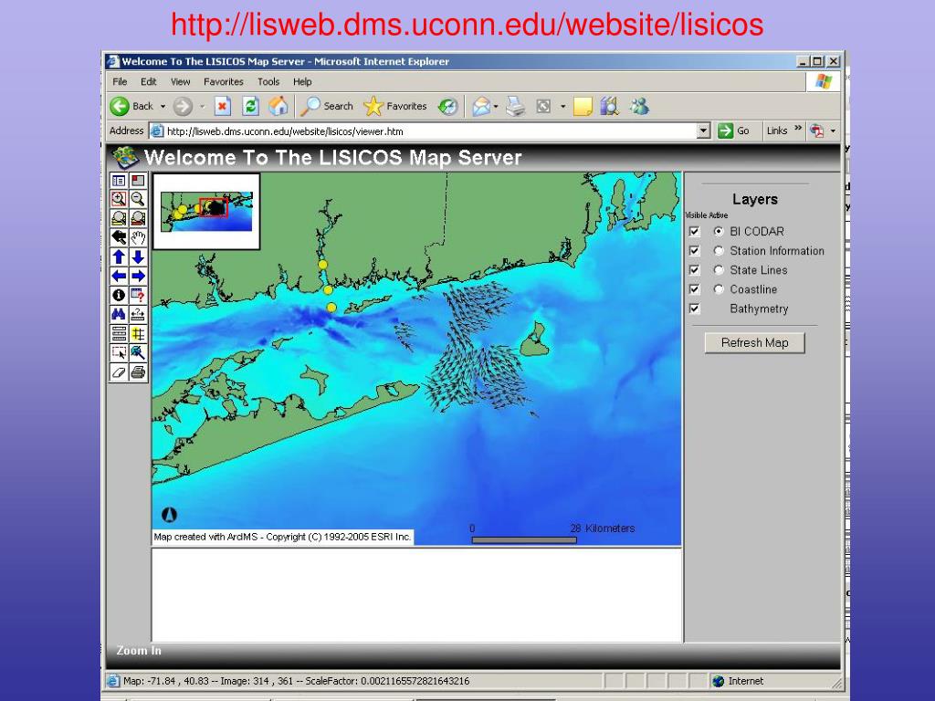Click the Refresh Map button
The width and height of the screenshot is (935, 701).
[x=754, y=343]
